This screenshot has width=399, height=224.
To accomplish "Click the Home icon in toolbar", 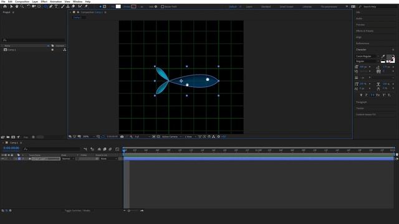I will point(5,6).
